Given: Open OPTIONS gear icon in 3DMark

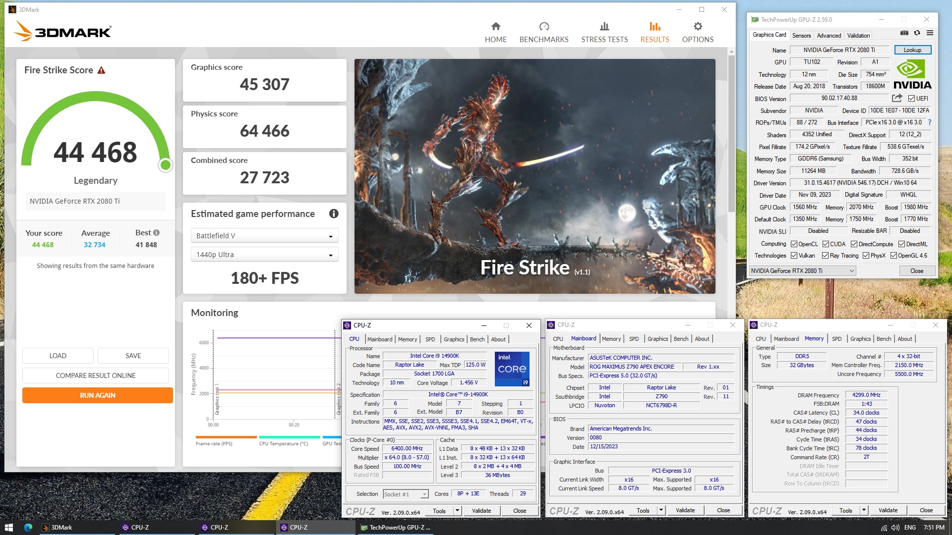Looking at the screenshot, I should 698,26.
